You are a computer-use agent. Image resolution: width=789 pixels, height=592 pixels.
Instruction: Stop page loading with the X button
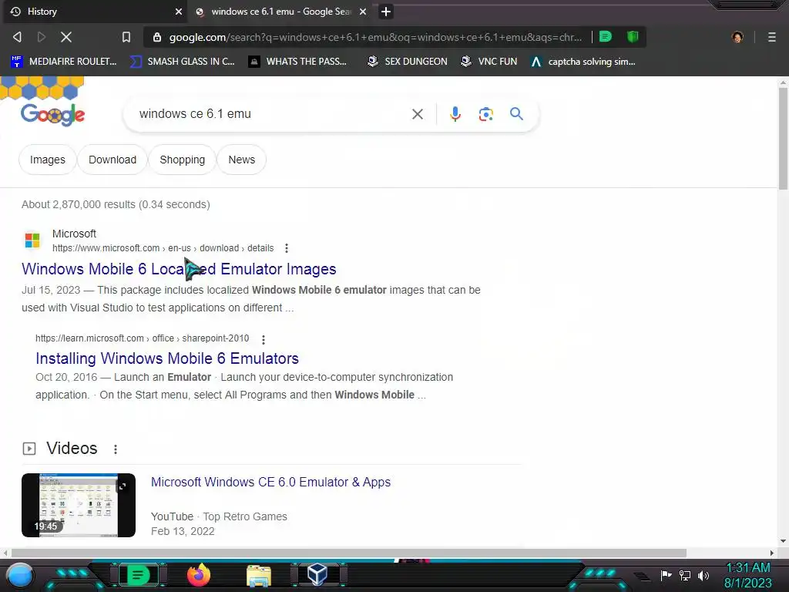[66, 37]
